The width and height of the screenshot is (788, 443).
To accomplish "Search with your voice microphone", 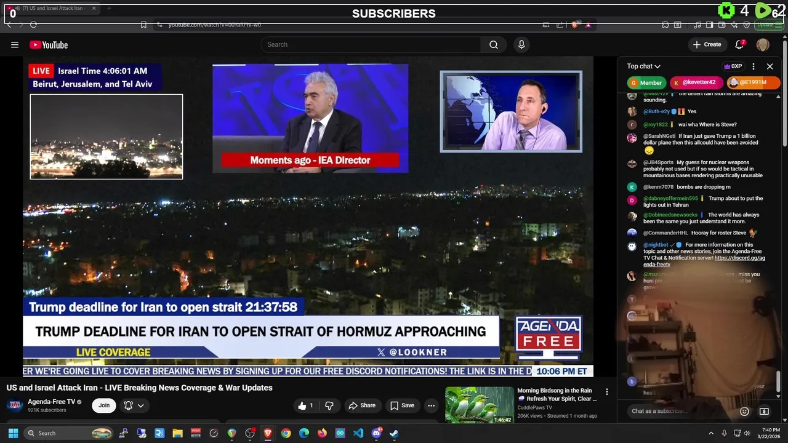I will pyautogui.click(x=521, y=44).
